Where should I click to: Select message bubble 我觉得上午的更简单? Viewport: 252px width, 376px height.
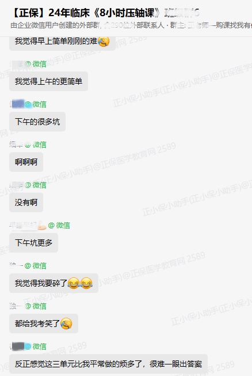click(48, 81)
